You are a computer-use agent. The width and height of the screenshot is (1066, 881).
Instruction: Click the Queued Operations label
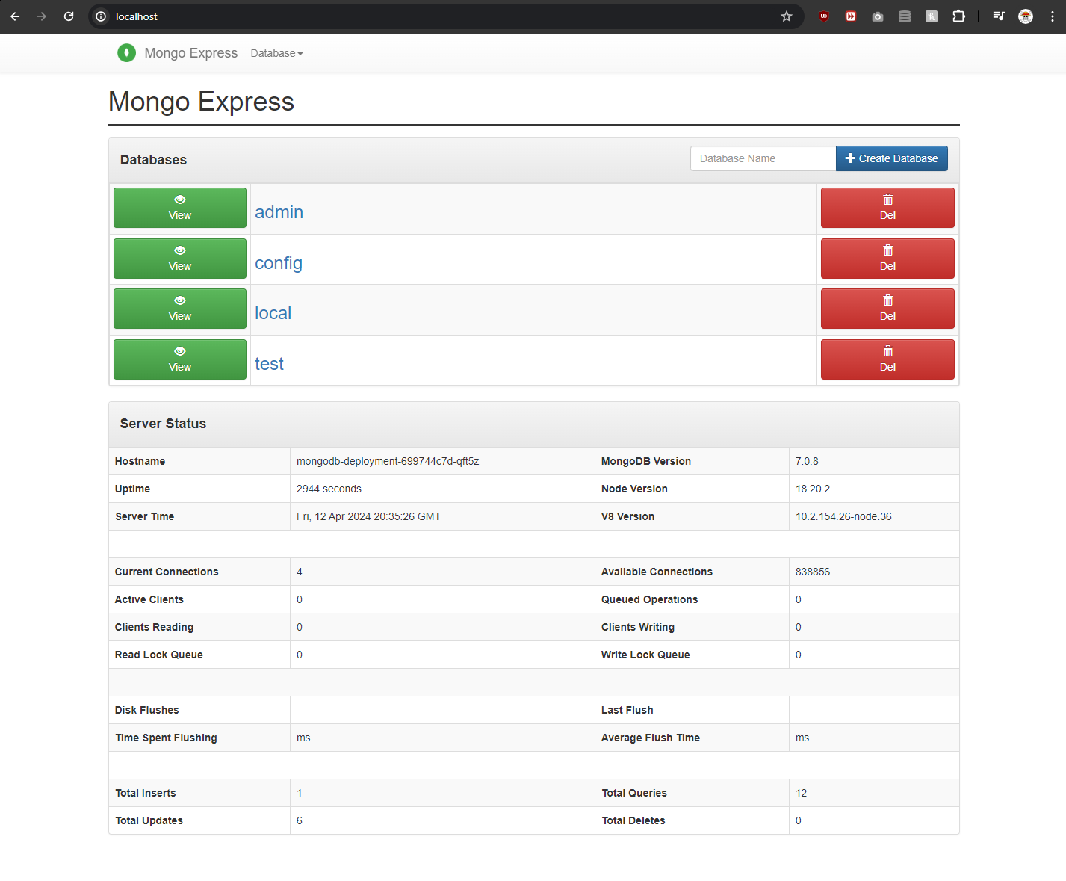click(649, 599)
